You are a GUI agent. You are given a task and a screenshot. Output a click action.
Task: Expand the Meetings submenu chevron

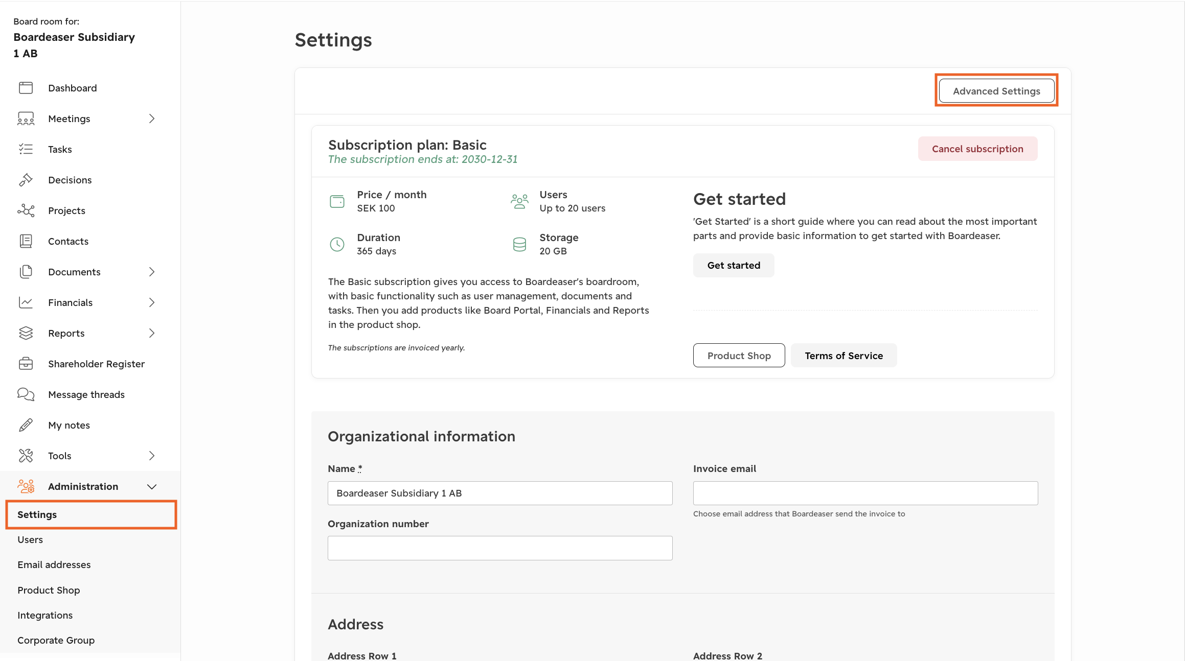(x=152, y=119)
